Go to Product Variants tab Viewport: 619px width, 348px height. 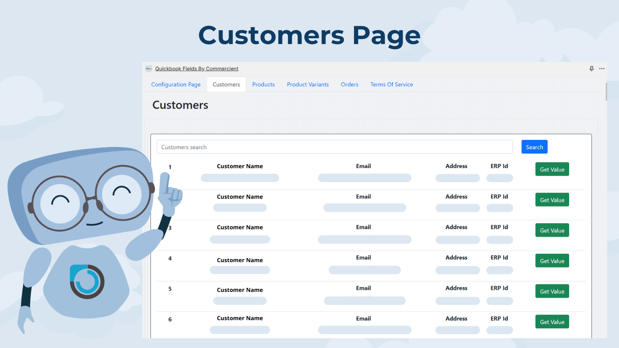click(x=308, y=84)
